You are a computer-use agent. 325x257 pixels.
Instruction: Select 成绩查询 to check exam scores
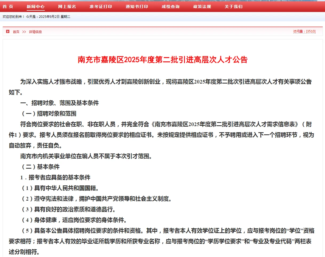171,6
